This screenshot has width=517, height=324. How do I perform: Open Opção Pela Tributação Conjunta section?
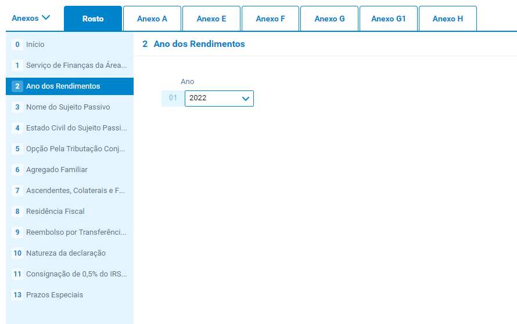(x=70, y=149)
